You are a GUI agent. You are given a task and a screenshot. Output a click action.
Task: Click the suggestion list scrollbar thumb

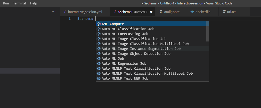coord(208,31)
